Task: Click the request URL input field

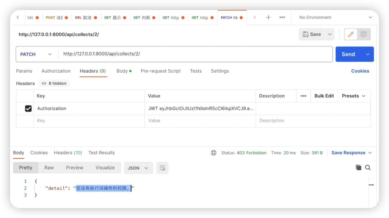Action: pos(194,54)
